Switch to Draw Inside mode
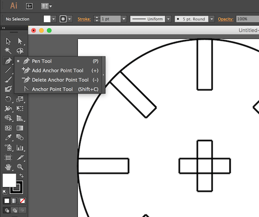Viewport: 259px width, 217px height. coord(22,210)
